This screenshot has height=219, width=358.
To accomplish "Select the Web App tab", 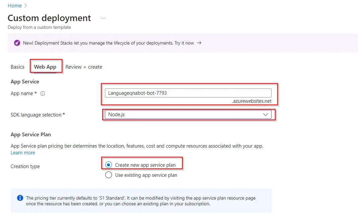I will coord(45,67).
